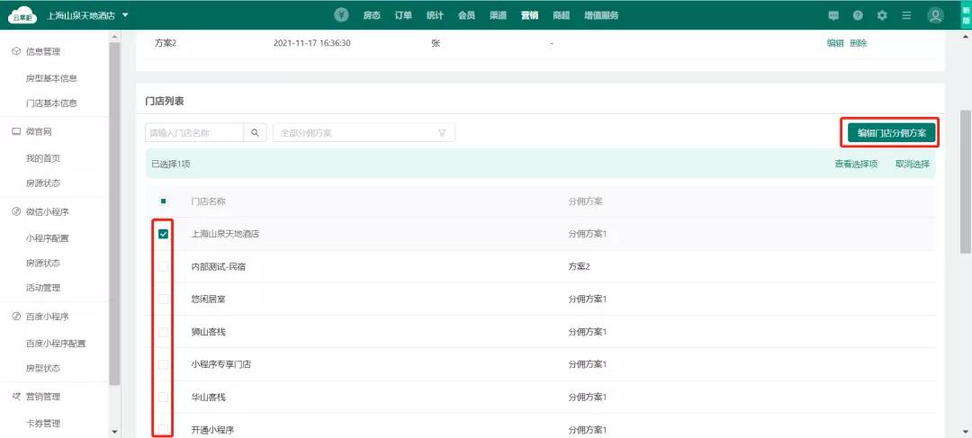Open the 商超 menu
The width and height of the screenshot is (972, 438).
[561, 15]
